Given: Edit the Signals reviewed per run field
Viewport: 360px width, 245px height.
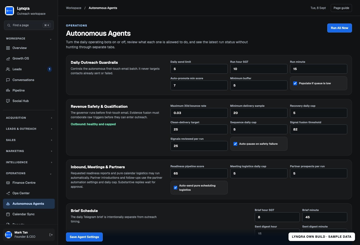Looking at the screenshot, I should [199, 146].
